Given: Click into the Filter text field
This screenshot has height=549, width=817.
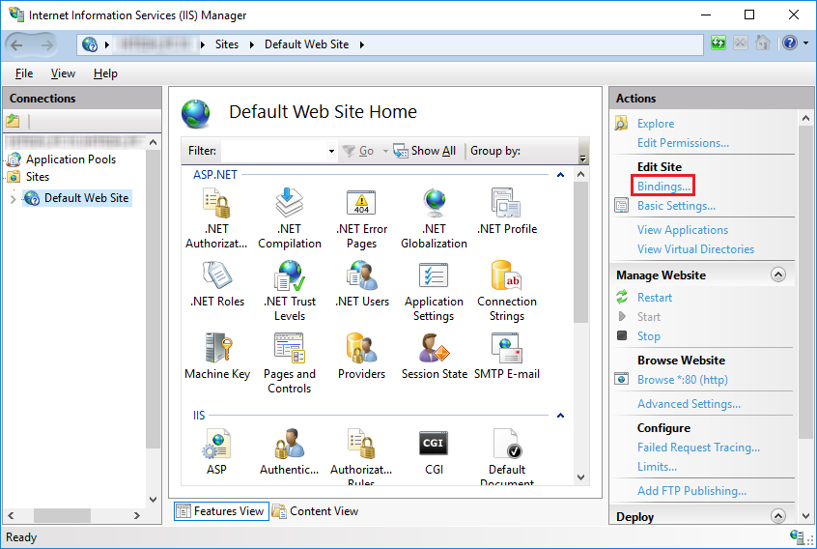Looking at the screenshot, I should 273,151.
